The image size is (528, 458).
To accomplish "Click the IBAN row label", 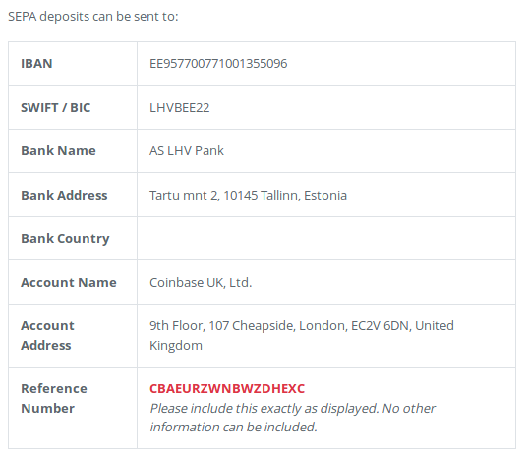I will [x=36, y=64].
